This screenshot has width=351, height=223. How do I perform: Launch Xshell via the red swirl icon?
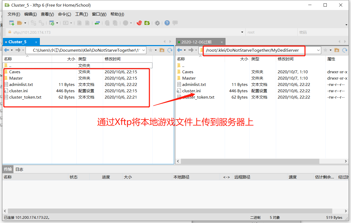pyautogui.click(x=139, y=23)
